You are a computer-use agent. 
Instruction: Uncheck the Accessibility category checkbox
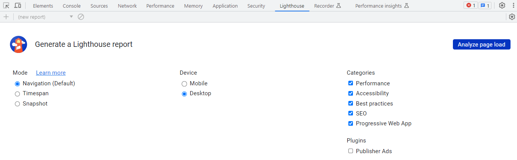[x=351, y=93]
